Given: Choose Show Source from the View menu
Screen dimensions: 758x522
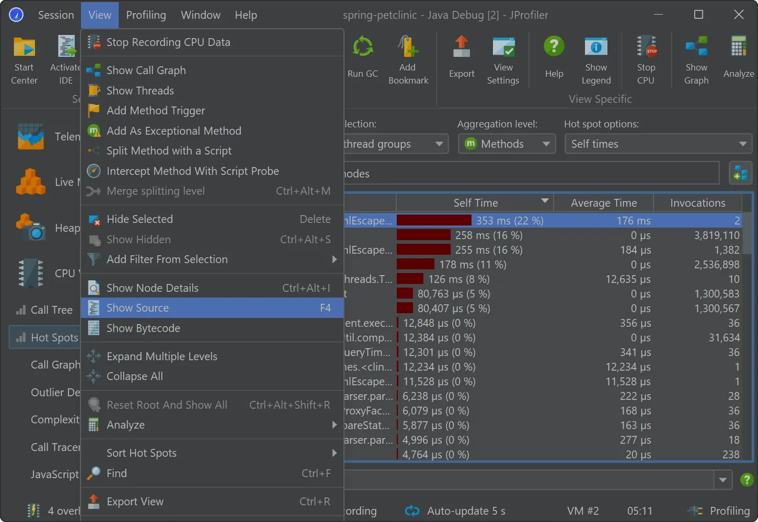Looking at the screenshot, I should [212, 308].
